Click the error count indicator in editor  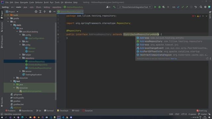tap(194, 16)
